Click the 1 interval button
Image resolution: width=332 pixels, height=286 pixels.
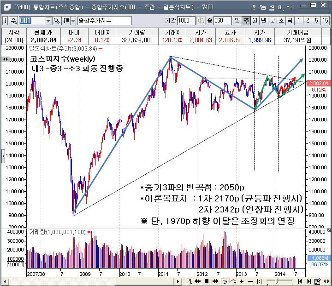(x=299, y=21)
